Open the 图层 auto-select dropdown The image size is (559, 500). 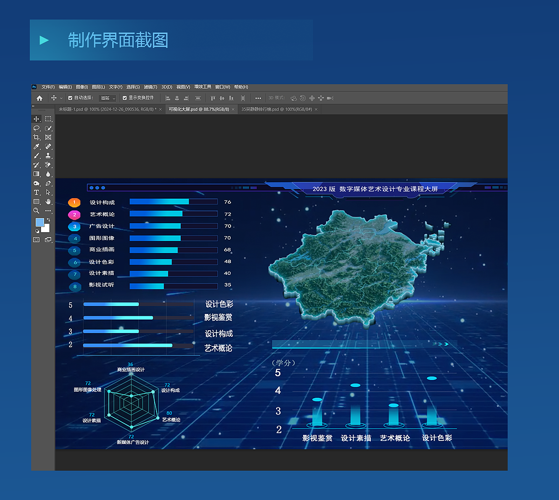tap(108, 98)
